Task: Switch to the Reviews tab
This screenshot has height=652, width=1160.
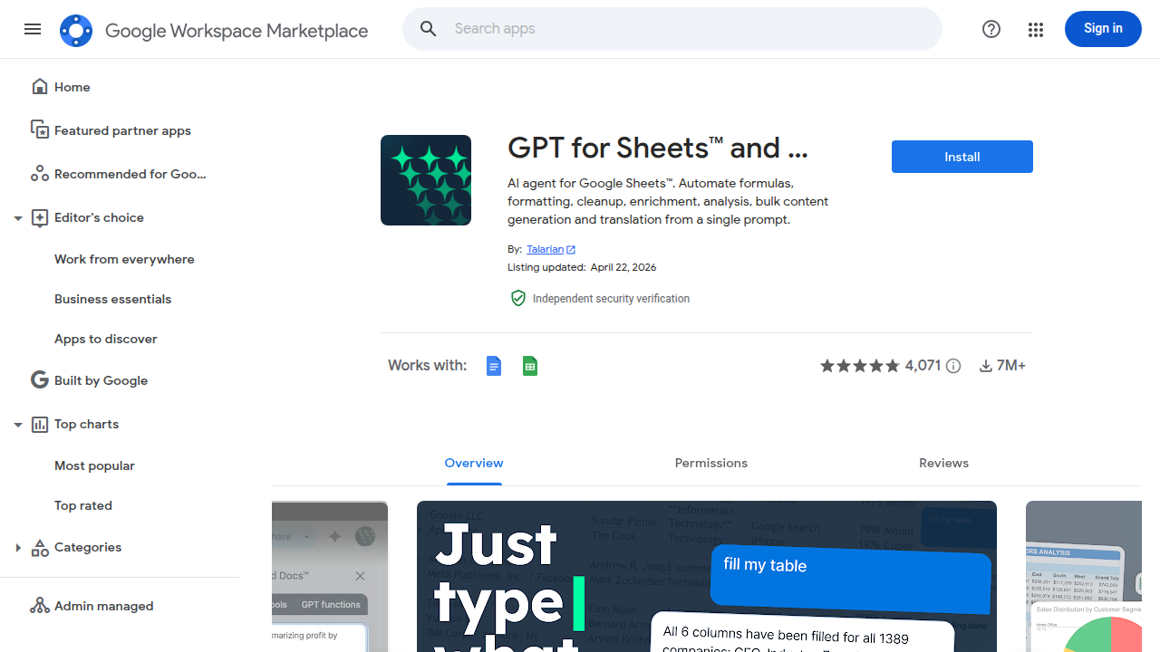Action: (944, 463)
